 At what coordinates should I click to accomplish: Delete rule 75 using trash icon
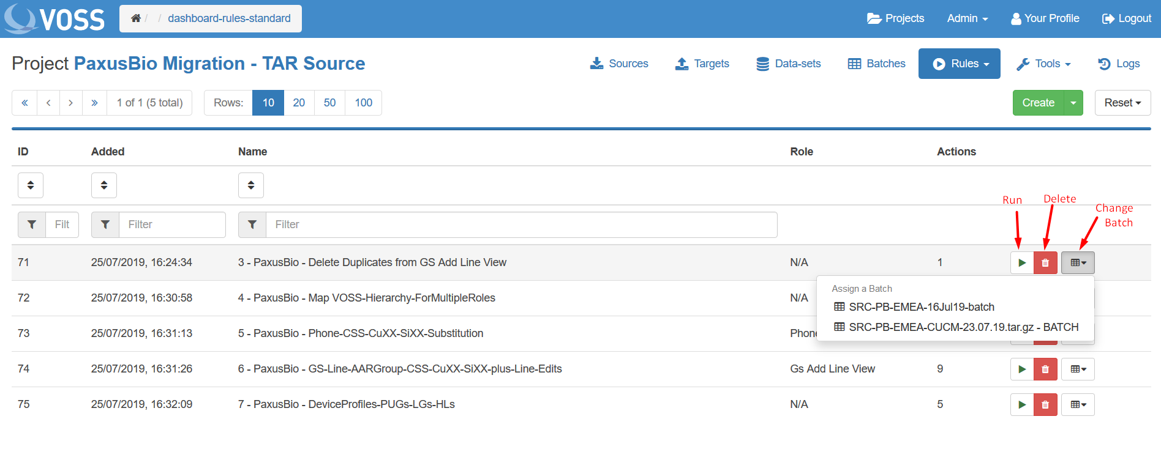[x=1045, y=405]
